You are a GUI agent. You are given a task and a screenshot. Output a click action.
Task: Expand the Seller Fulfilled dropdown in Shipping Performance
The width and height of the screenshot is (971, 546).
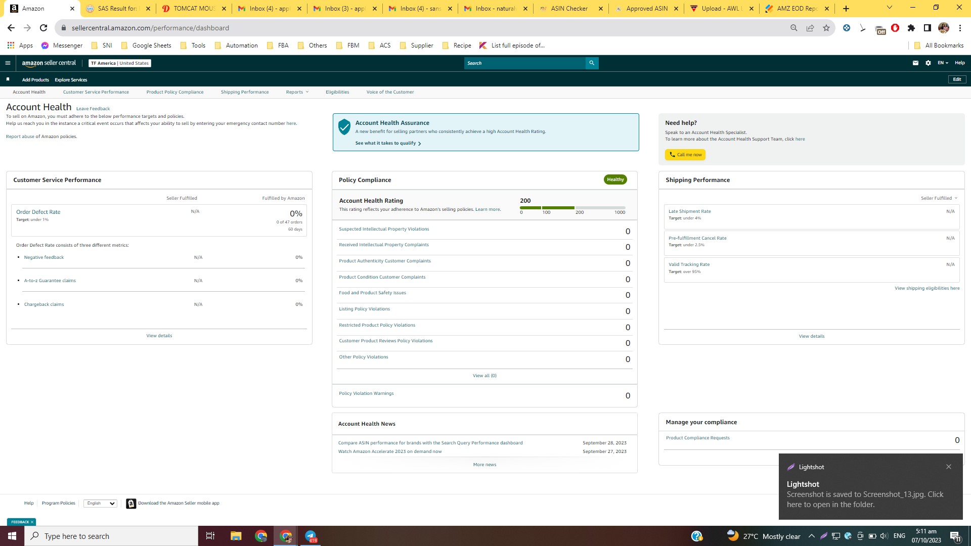point(939,198)
